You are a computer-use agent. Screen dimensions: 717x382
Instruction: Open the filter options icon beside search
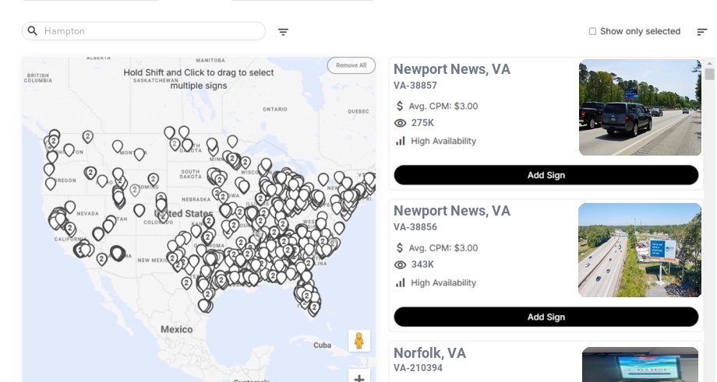tap(284, 32)
